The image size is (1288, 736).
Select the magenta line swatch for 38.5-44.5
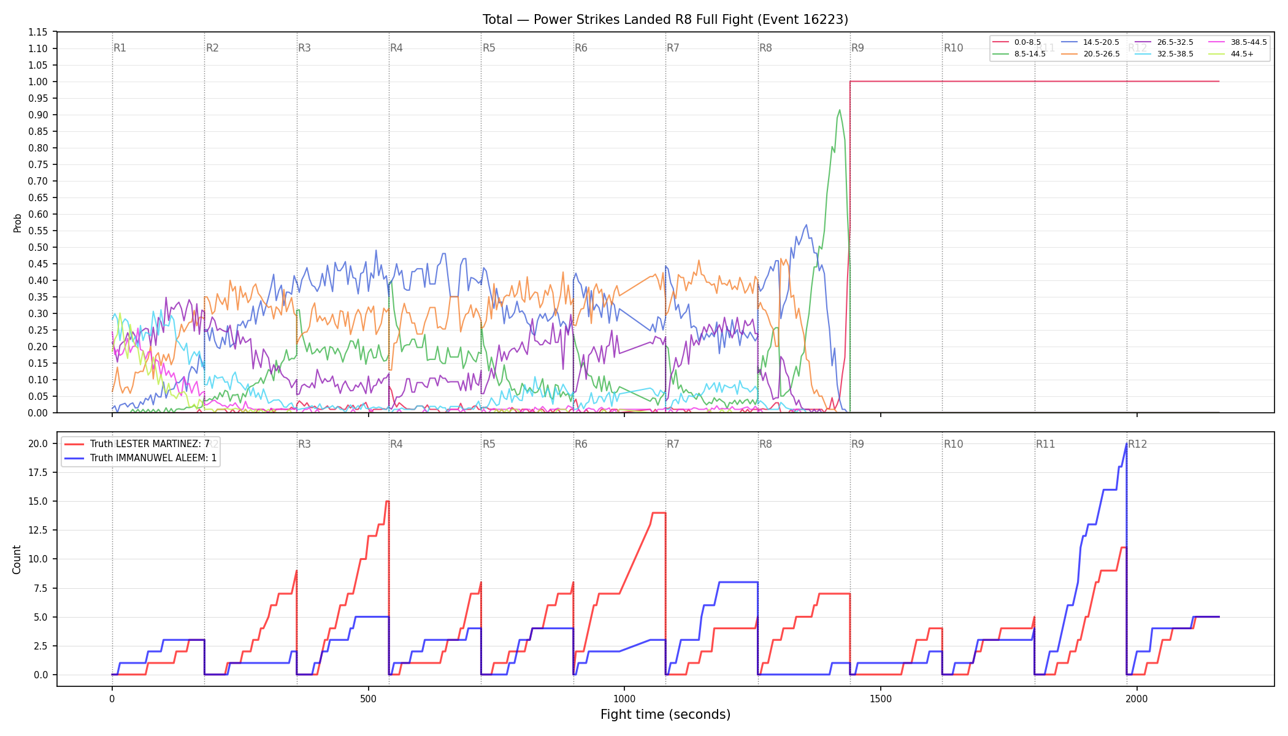1216,42
